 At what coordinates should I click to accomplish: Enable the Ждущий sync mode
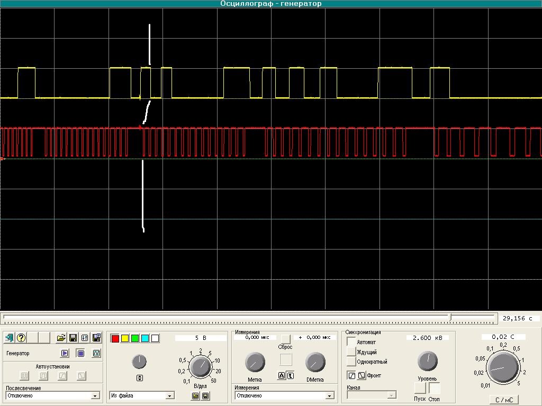pos(351,352)
